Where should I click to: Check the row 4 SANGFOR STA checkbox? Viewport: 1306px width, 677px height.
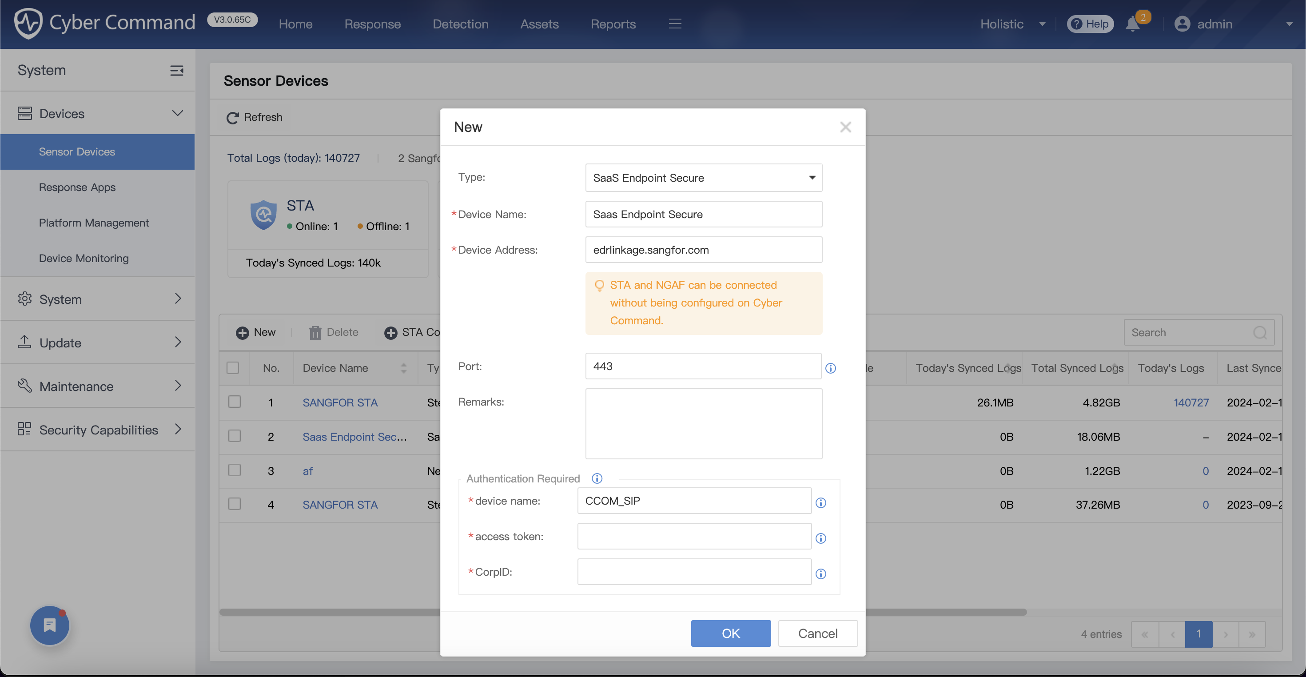(x=234, y=504)
